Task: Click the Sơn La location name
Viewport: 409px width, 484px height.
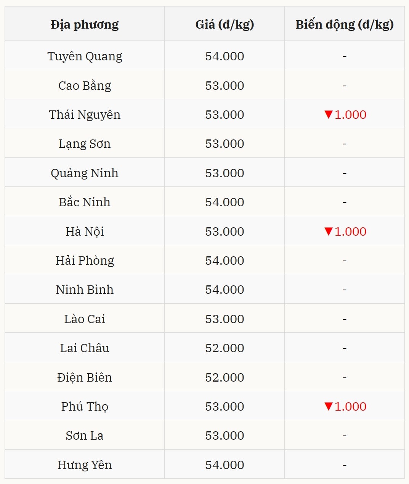Action: tap(85, 435)
